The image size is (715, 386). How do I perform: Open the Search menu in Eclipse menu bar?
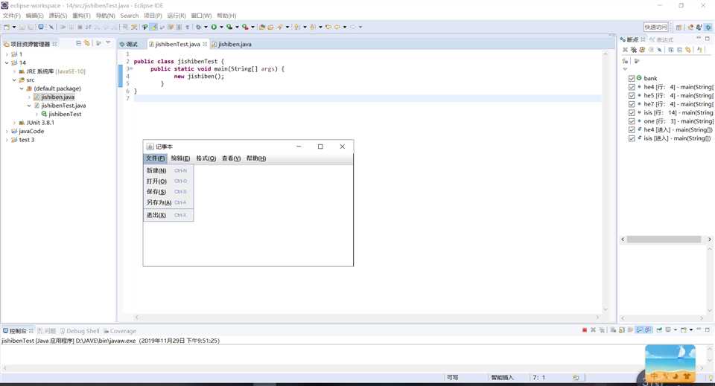[x=130, y=16]
